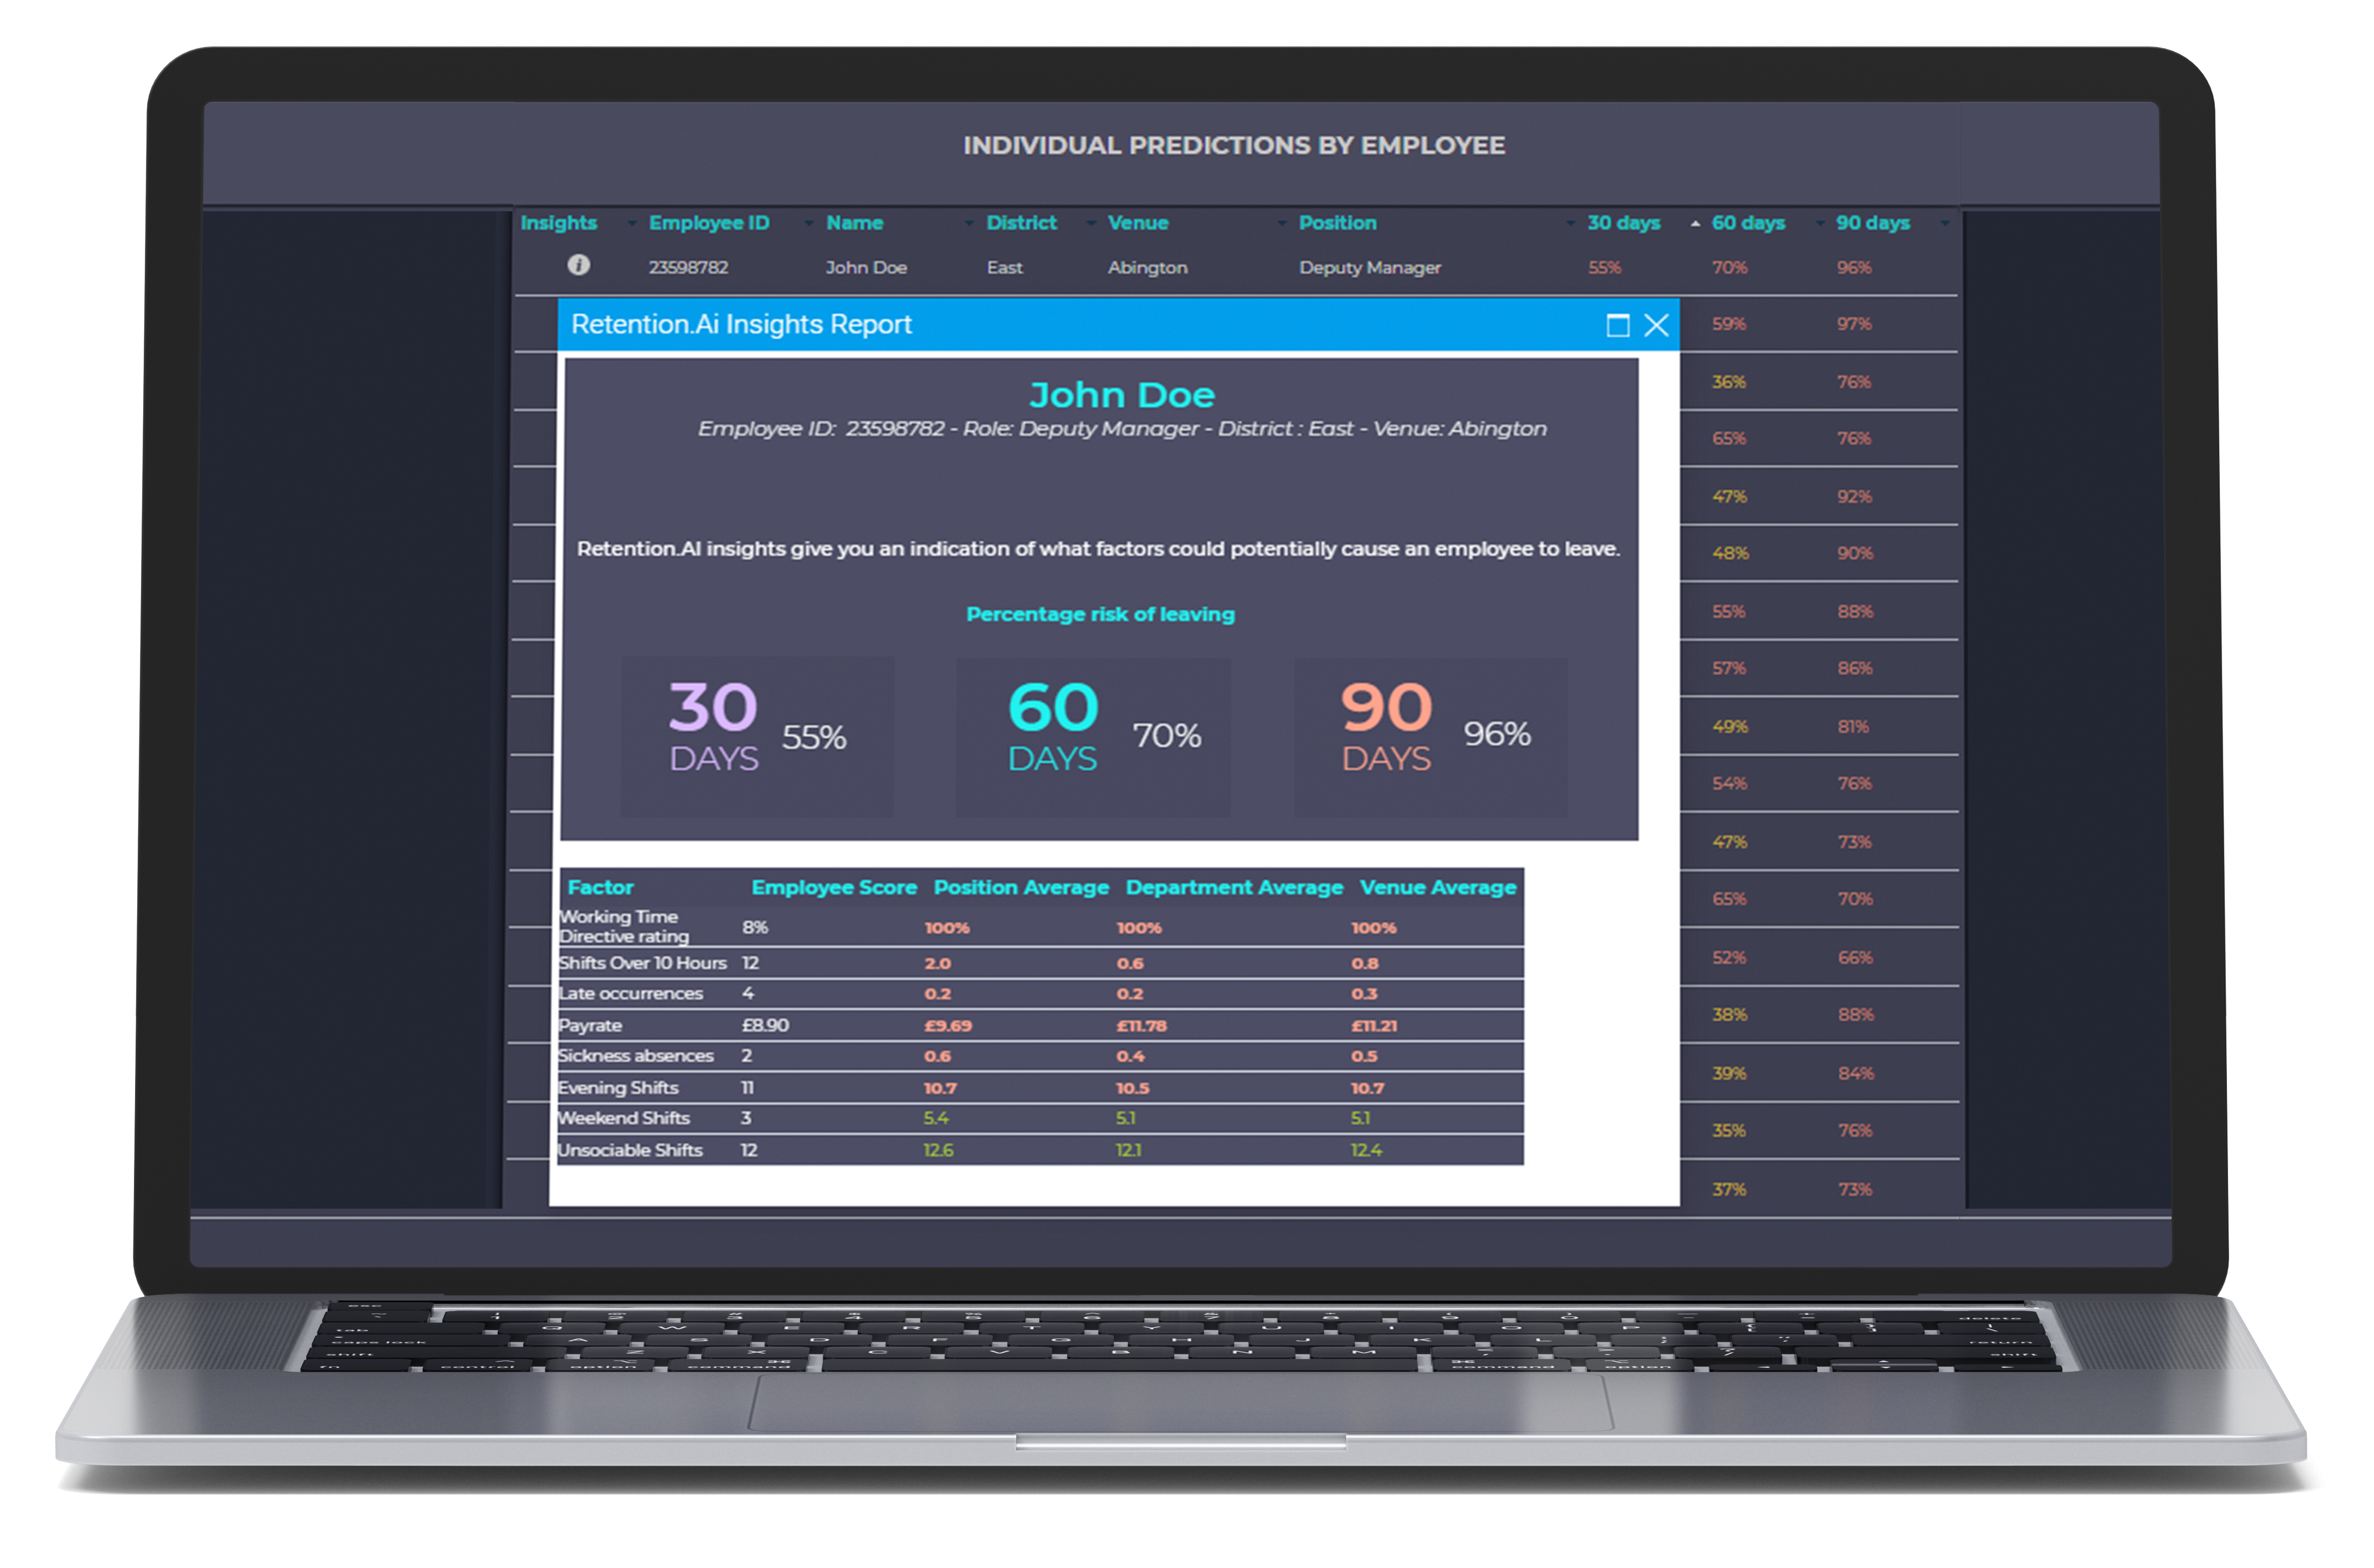Select the Unsociable Shifts factor row
Viewport: 2374px width, 1568px height.
pos(1040,1151)
